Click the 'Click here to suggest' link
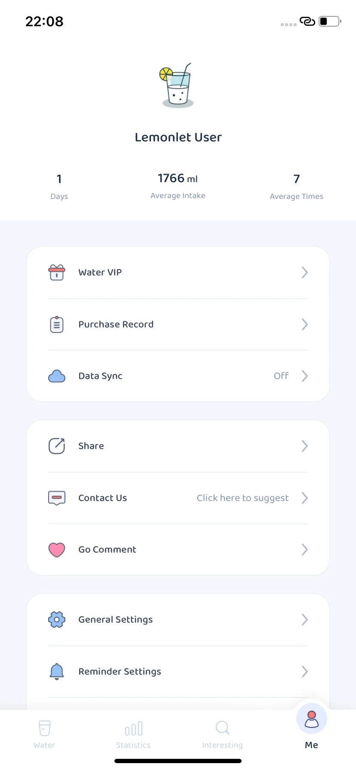The image size is (356, 770). pyautogui.click(x=242, y=498)
